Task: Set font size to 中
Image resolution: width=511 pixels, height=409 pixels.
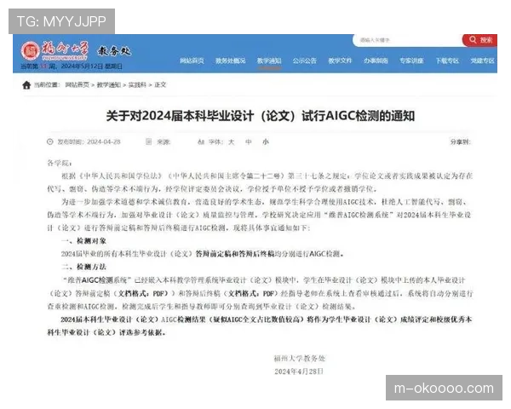Action: 249,142
